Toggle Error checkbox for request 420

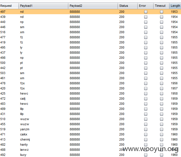(x=146, y=88)
